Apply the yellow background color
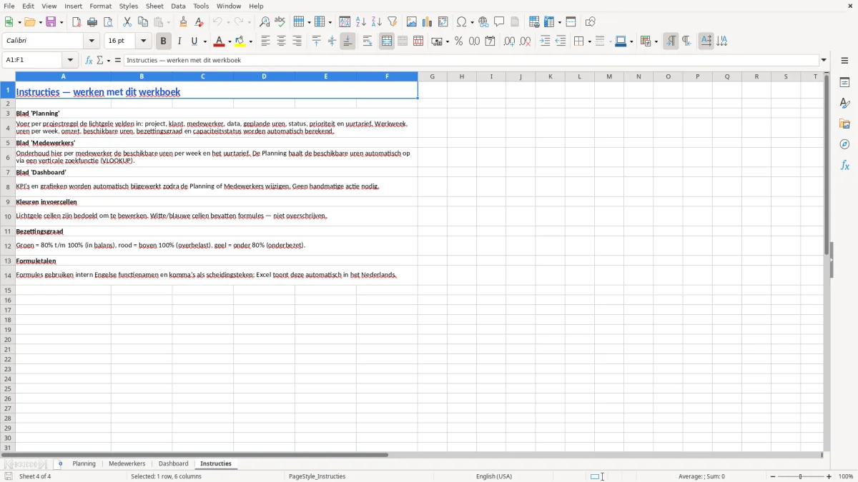The height and width of the screenshot is (482, 858). [240, 41]
